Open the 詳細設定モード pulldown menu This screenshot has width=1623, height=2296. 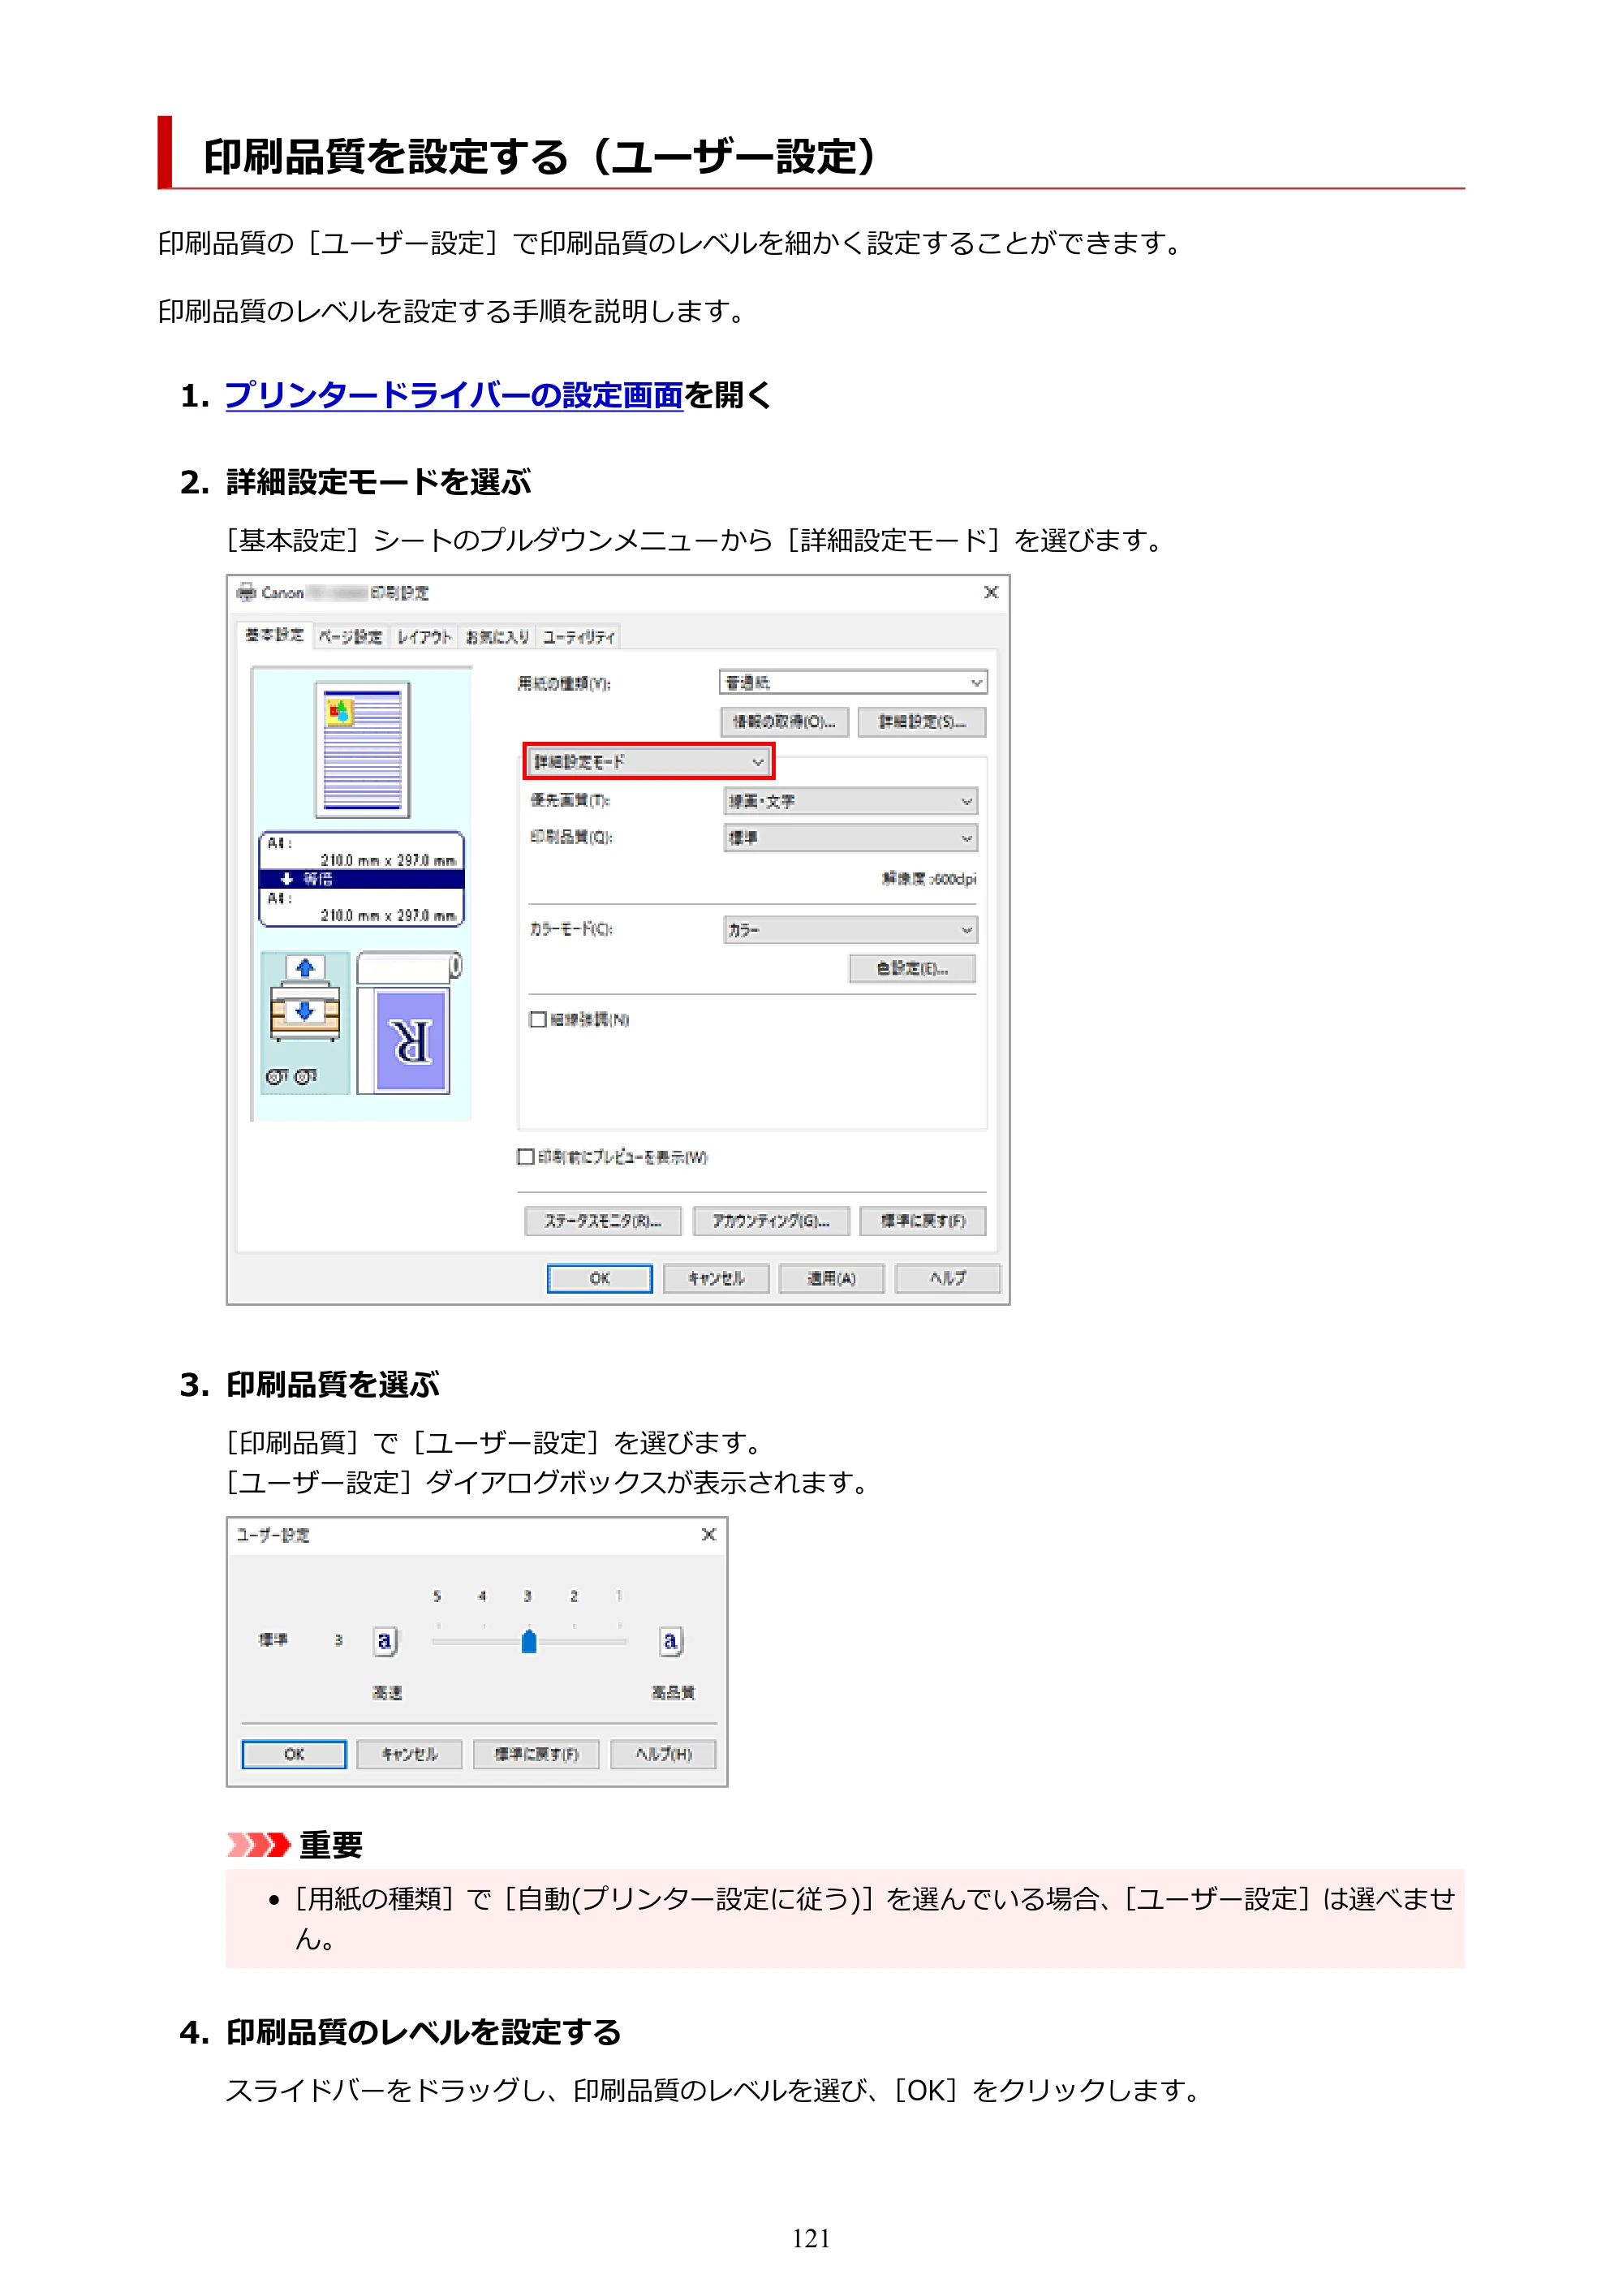click(x=649, y=762)
